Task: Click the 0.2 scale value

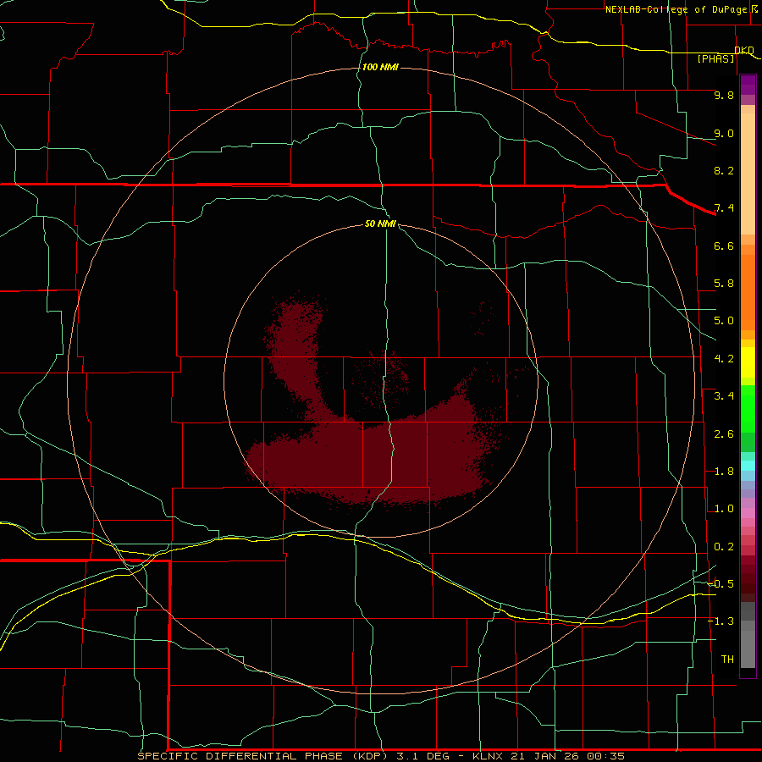Action: (x=724, y=547)
